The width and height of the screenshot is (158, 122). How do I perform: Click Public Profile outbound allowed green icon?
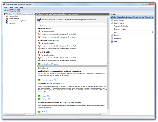point(39,61)
